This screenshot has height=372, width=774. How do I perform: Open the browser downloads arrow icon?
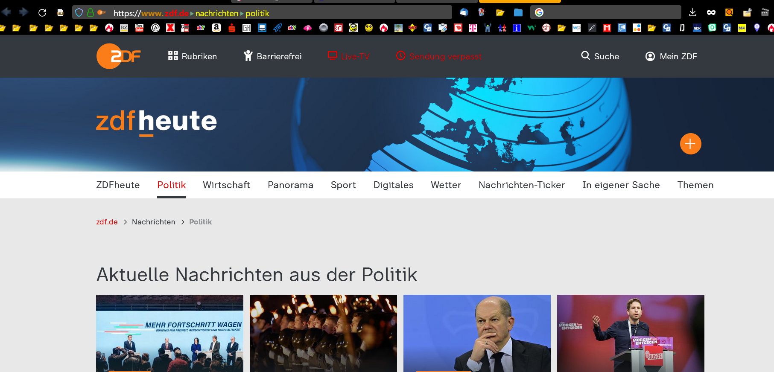(692, 13)
